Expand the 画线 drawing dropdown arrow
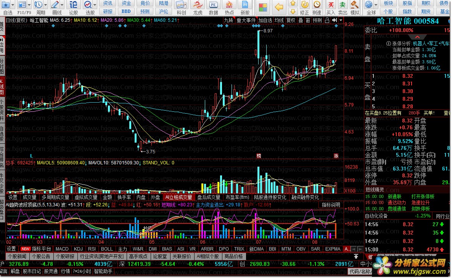Image resolution: width=452 pixels, height=278 pixels. tap(62, 5)
